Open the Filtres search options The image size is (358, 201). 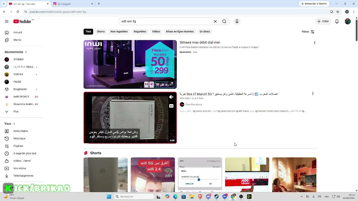tap(308, 32)
